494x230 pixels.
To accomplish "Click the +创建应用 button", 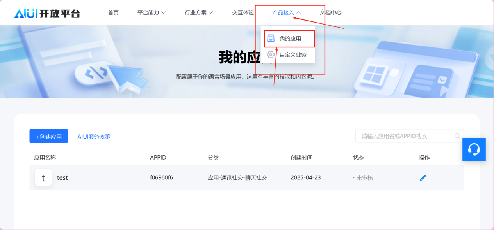I will tap(49, 136).
